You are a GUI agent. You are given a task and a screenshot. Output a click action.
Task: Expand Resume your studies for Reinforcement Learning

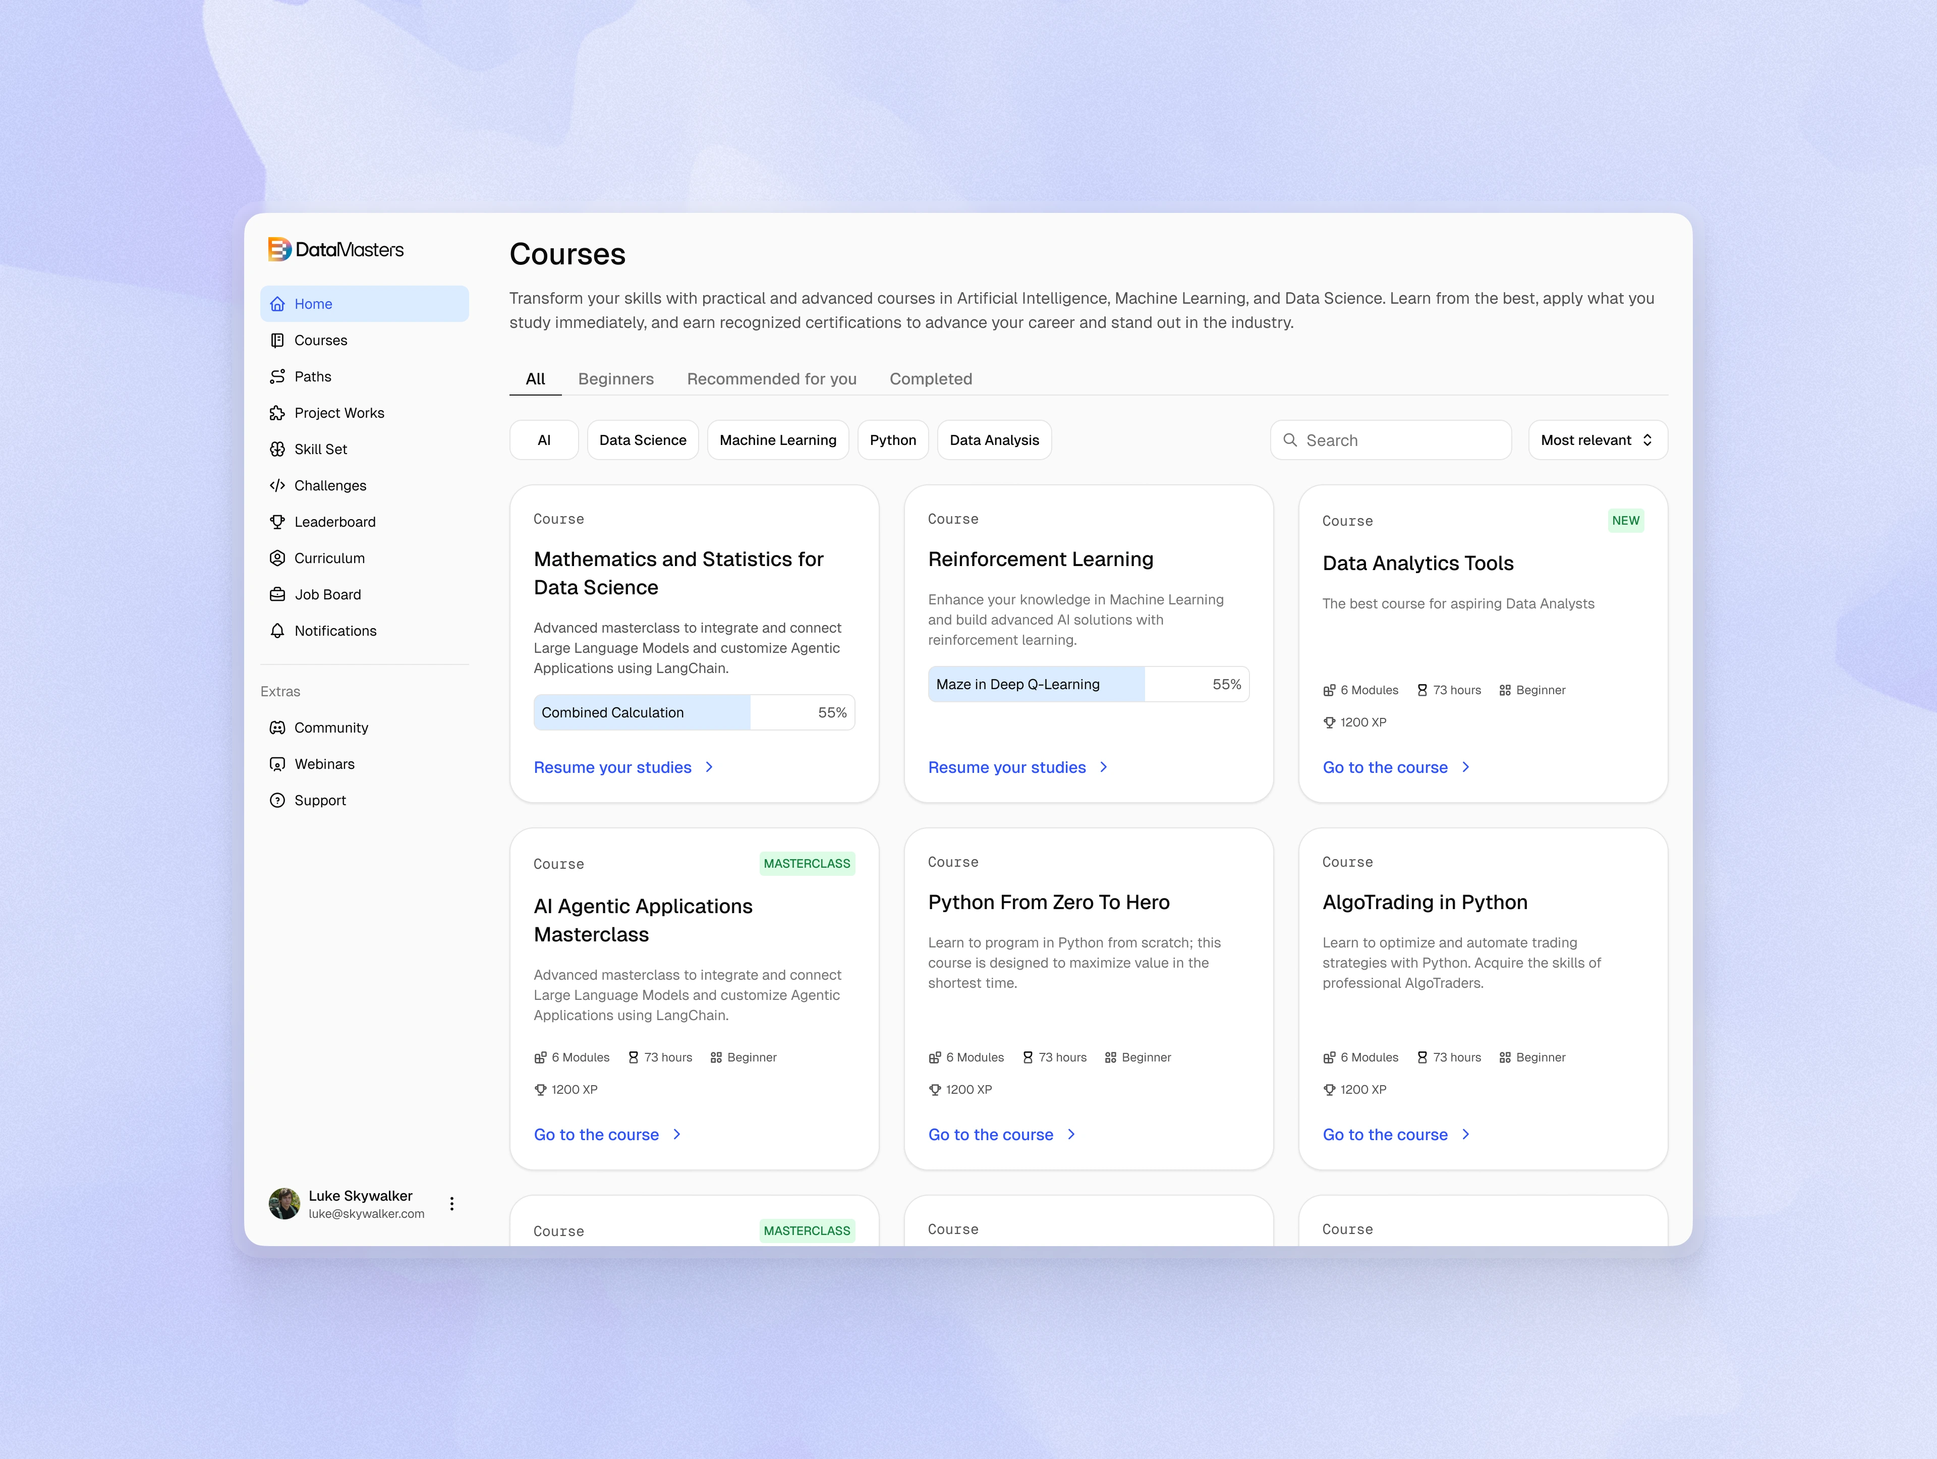point(1007,767)
